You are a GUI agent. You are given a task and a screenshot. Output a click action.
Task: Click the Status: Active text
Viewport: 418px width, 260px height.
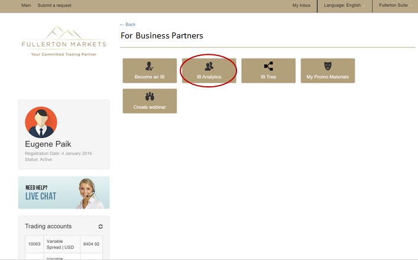pyautogui.click(x=38, y=160)
